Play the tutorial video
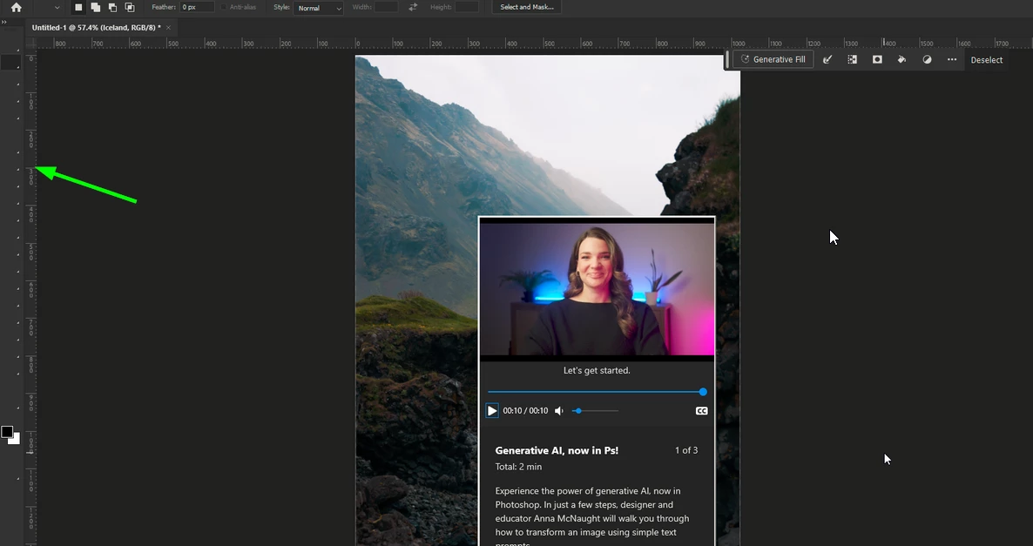The height and width of the screenshot is (546, 1033). coord(491,411)
